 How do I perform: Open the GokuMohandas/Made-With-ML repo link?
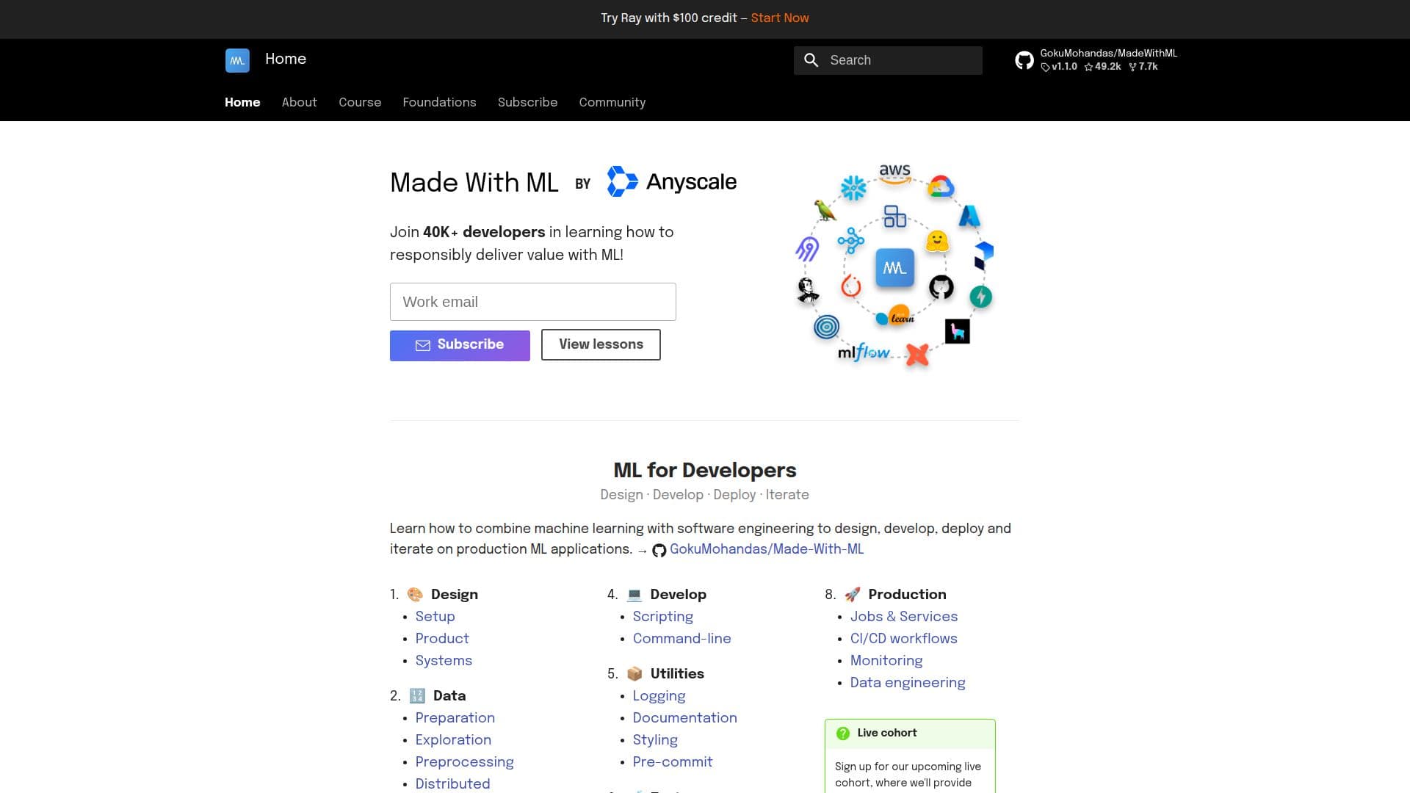(x=766, y=549)
